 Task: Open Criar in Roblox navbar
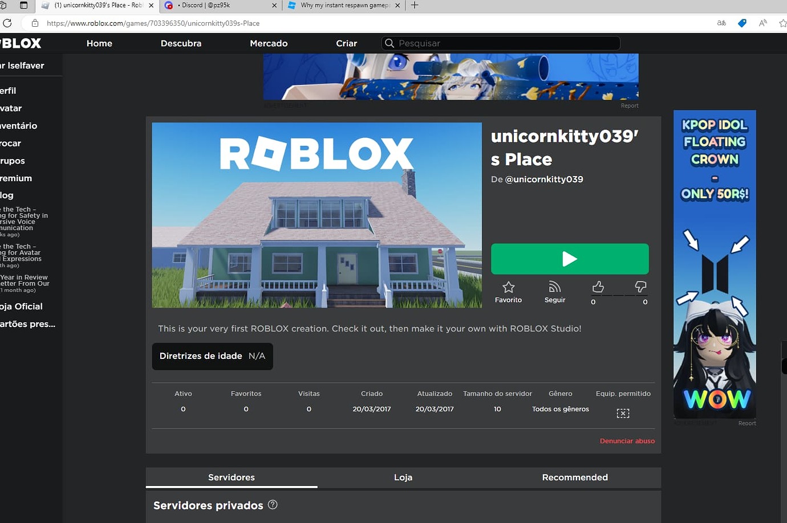[x=346, y=43]
